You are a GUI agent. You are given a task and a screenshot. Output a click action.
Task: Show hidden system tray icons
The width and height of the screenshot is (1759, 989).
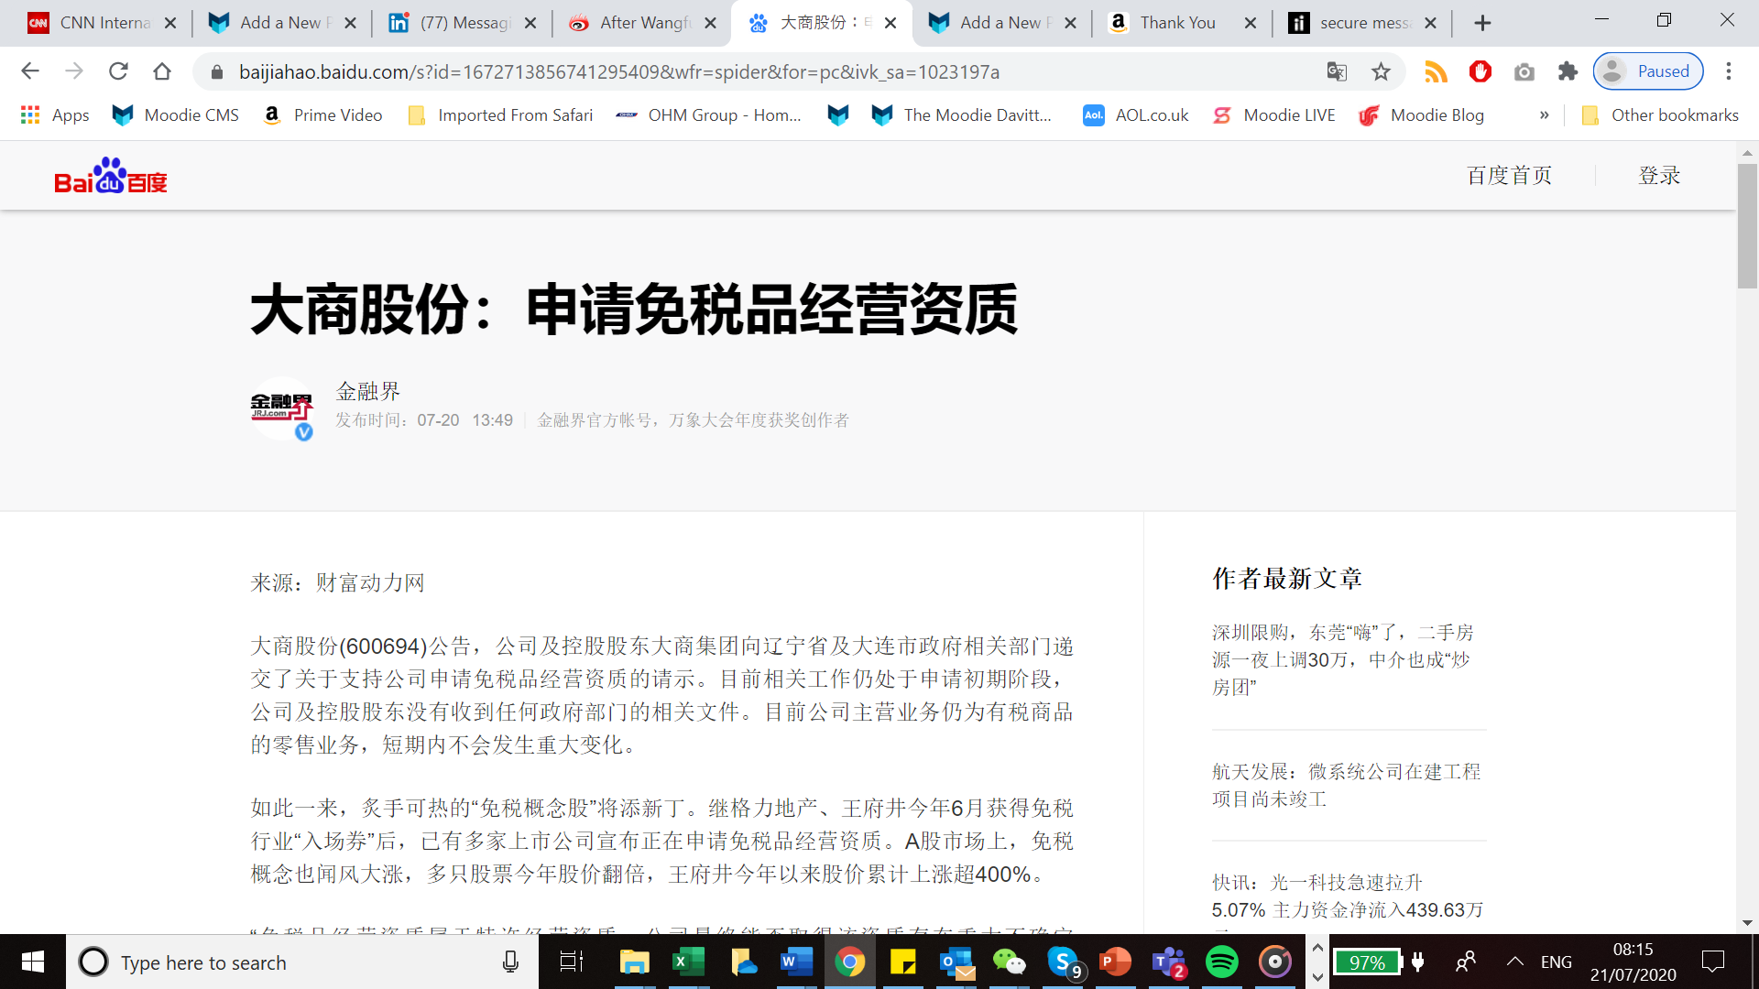coord(1513,962)
